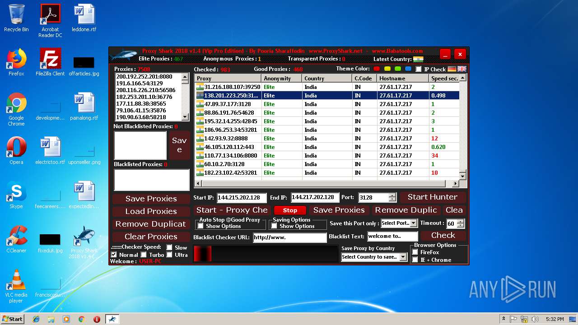This screenshot has width=578, height=325.
Task: Select proxy row 142.93.9.32:8888
Action: 327,138
